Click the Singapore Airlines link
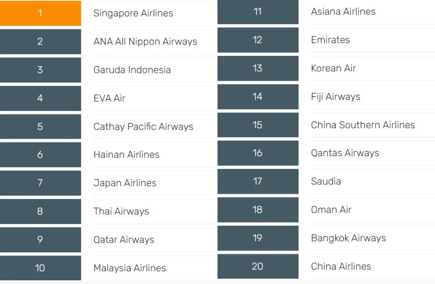 pos(133,13)
